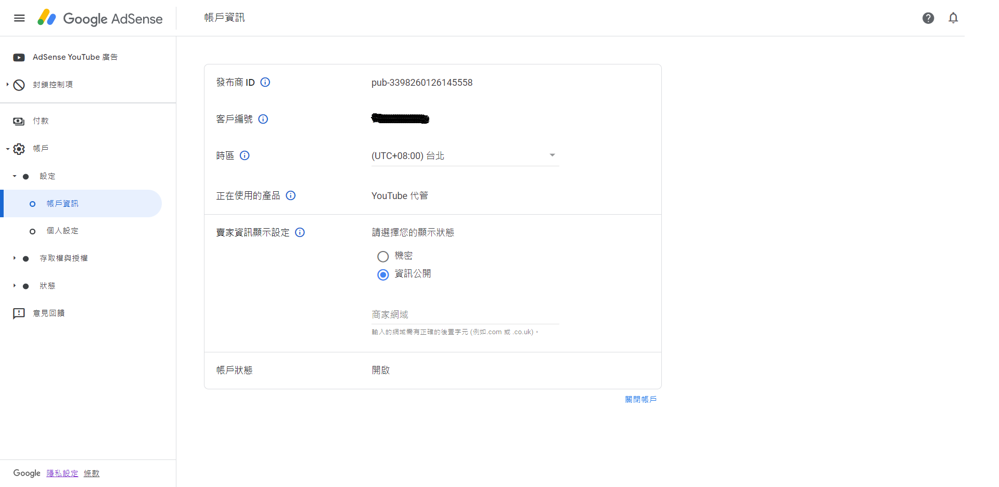
Task: Click the Google AdSense logo
Action: pyautogui.click(x=100, y=18)
